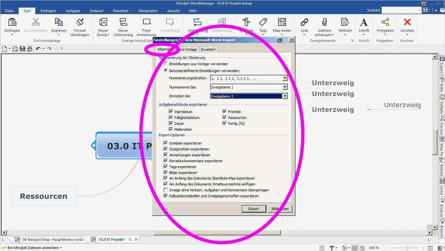Open the Nummerierungsstruktur dropdown
The width and height of the screenshot is (445, 251).
click(285, 78)
